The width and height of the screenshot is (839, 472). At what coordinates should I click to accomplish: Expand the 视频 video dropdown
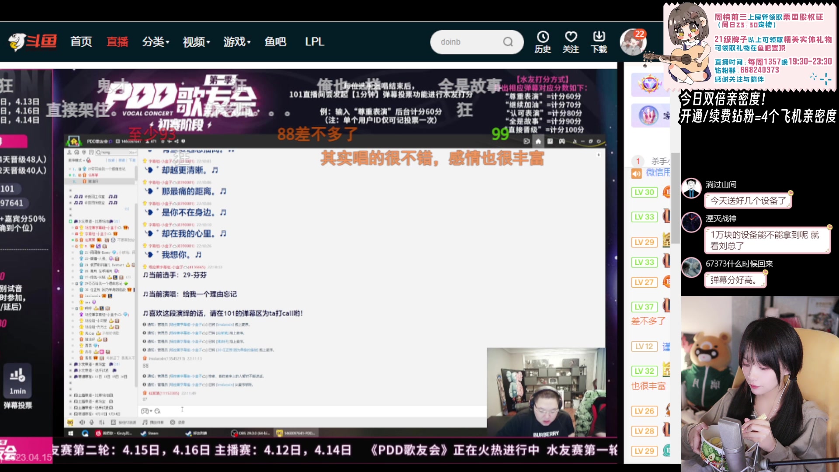point(196,42)
